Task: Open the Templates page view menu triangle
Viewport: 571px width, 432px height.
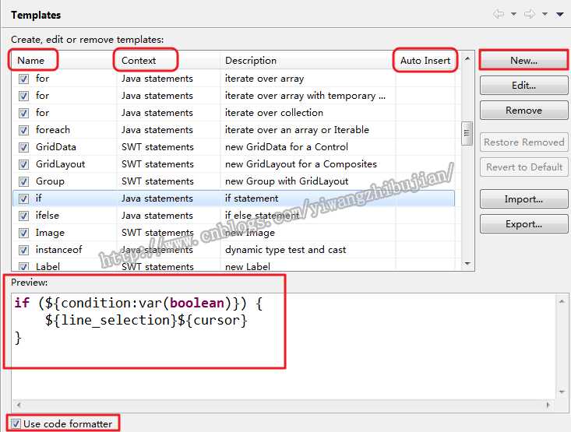Action: point(560,14)
